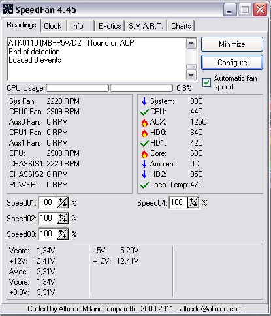Viewport: 271px width, 316px height.
Task: Click the AVcc 3,31V voltage reading
Action: [32, 272]
